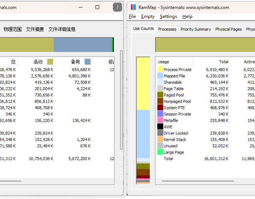The image size is (255, 199).
Task: Minimize the left RamMap window
Action: point(80,7)
